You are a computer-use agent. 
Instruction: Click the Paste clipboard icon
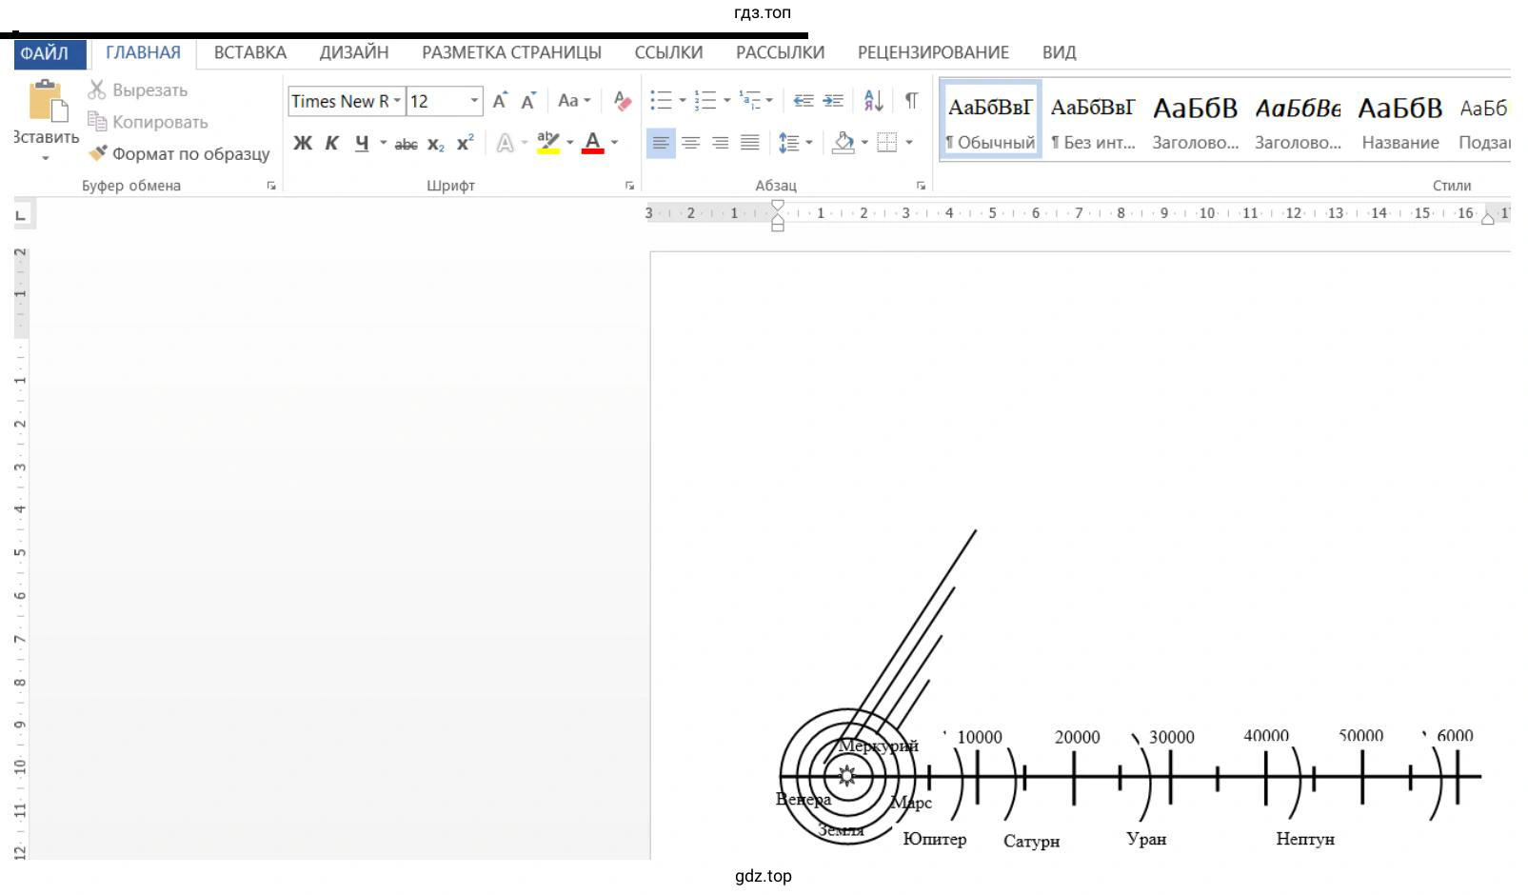tap(47, 102)
